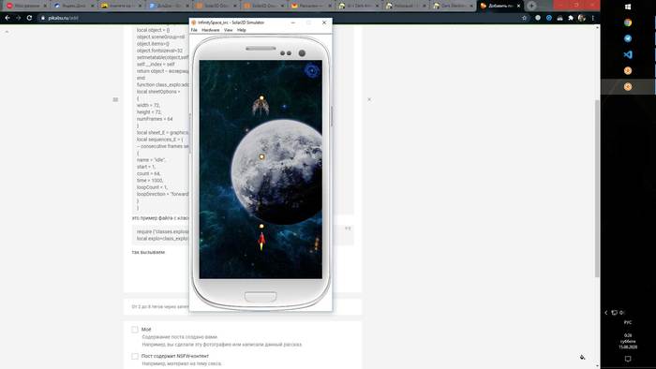Click the code icon beside the require block
The image size is (656, 369).
point(348,229)
